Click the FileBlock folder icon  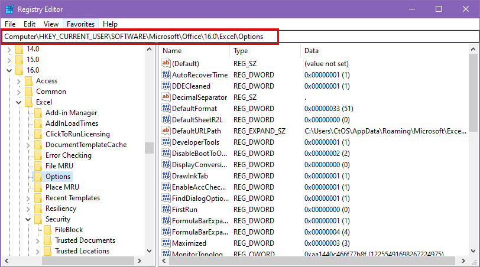tap(47, 230)
